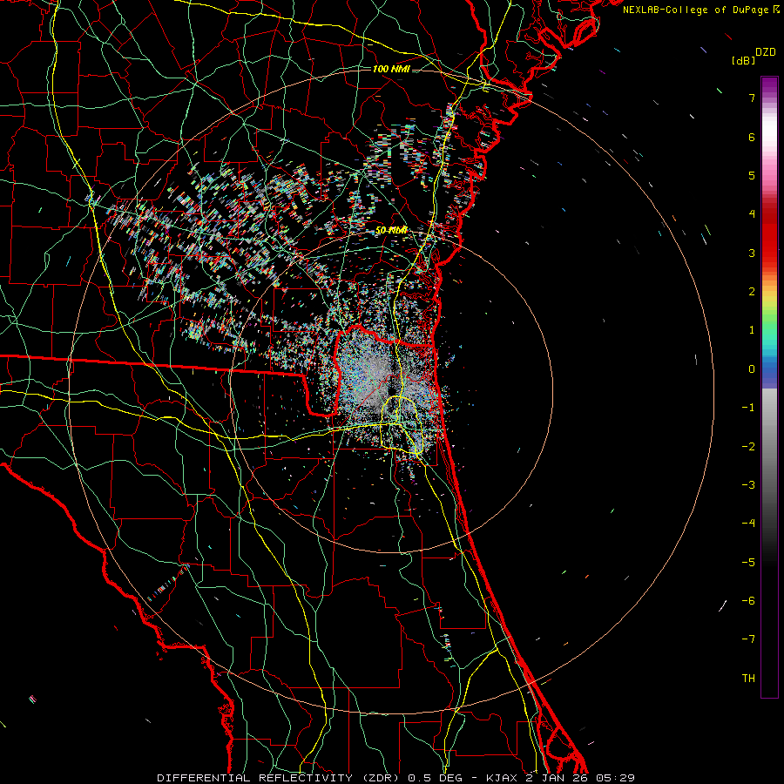Click the '3' value on color scale

tap(752, 253)
